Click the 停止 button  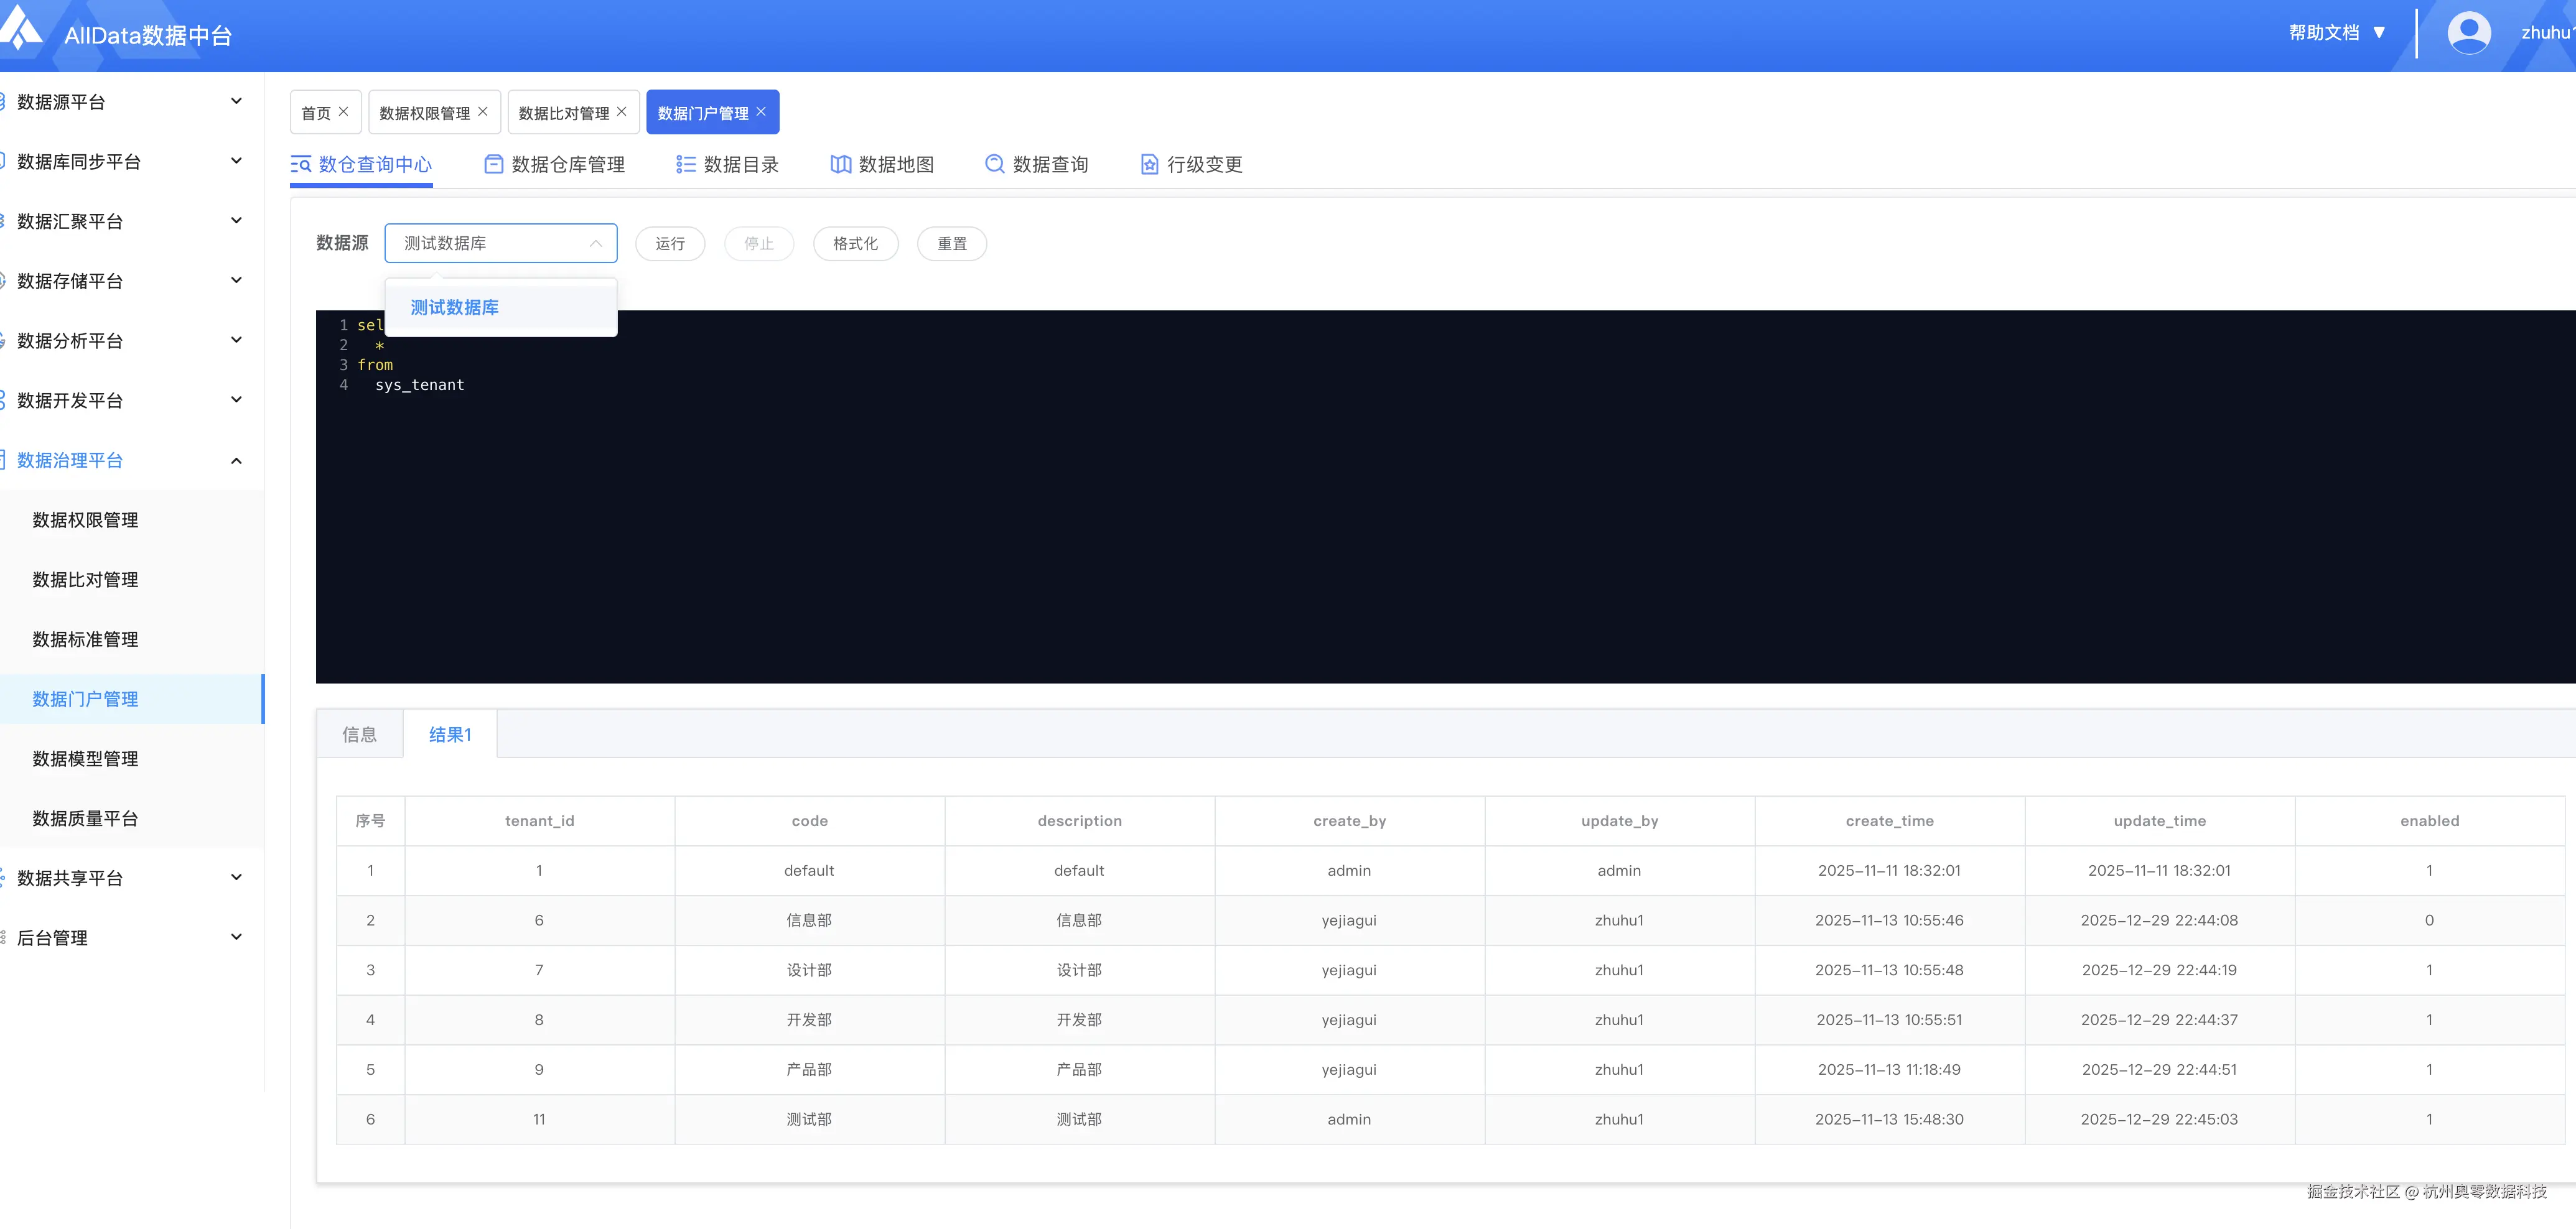pos(759,244)
